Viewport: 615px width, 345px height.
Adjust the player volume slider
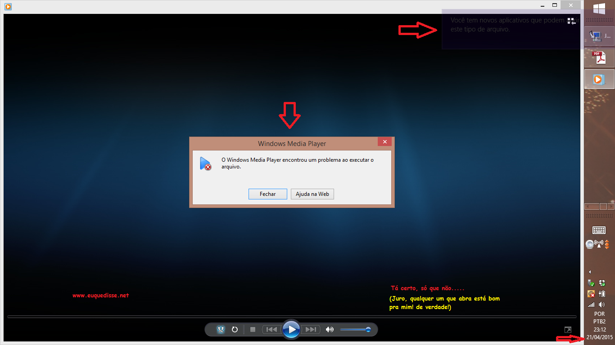355,330
